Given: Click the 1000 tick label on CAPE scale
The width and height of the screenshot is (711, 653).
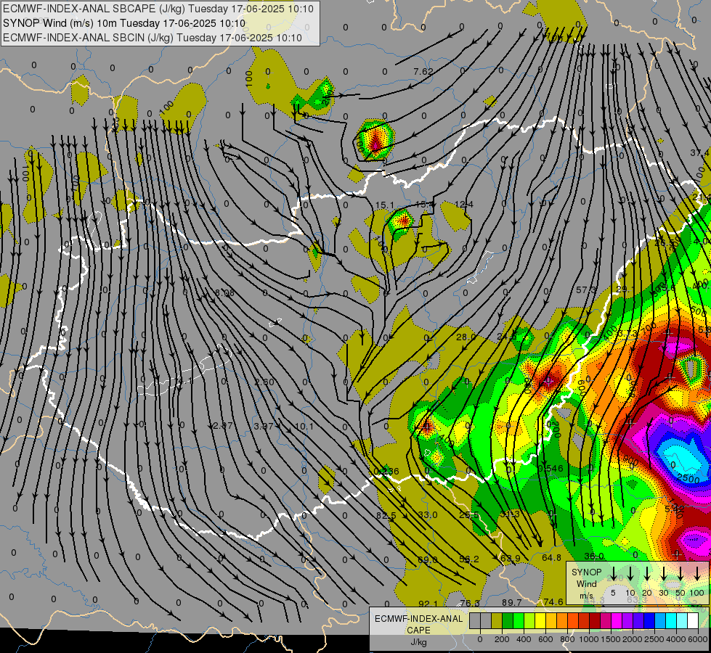Looking at the screenshot, I should [x=589, y=639].
